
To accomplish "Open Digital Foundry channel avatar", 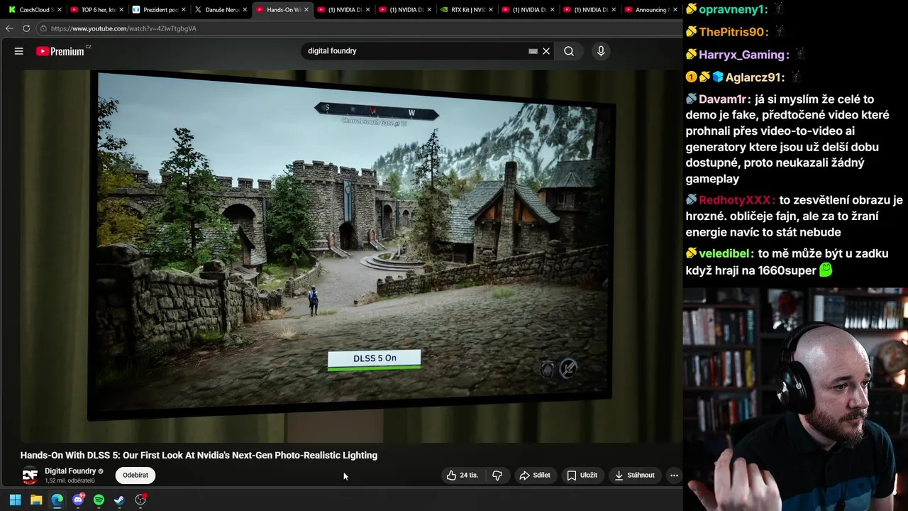I will (x=30, y=476).
